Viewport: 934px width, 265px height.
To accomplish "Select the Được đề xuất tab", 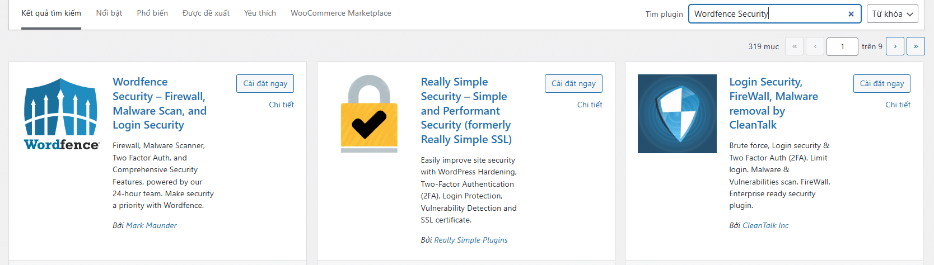I will coord(206,13).
